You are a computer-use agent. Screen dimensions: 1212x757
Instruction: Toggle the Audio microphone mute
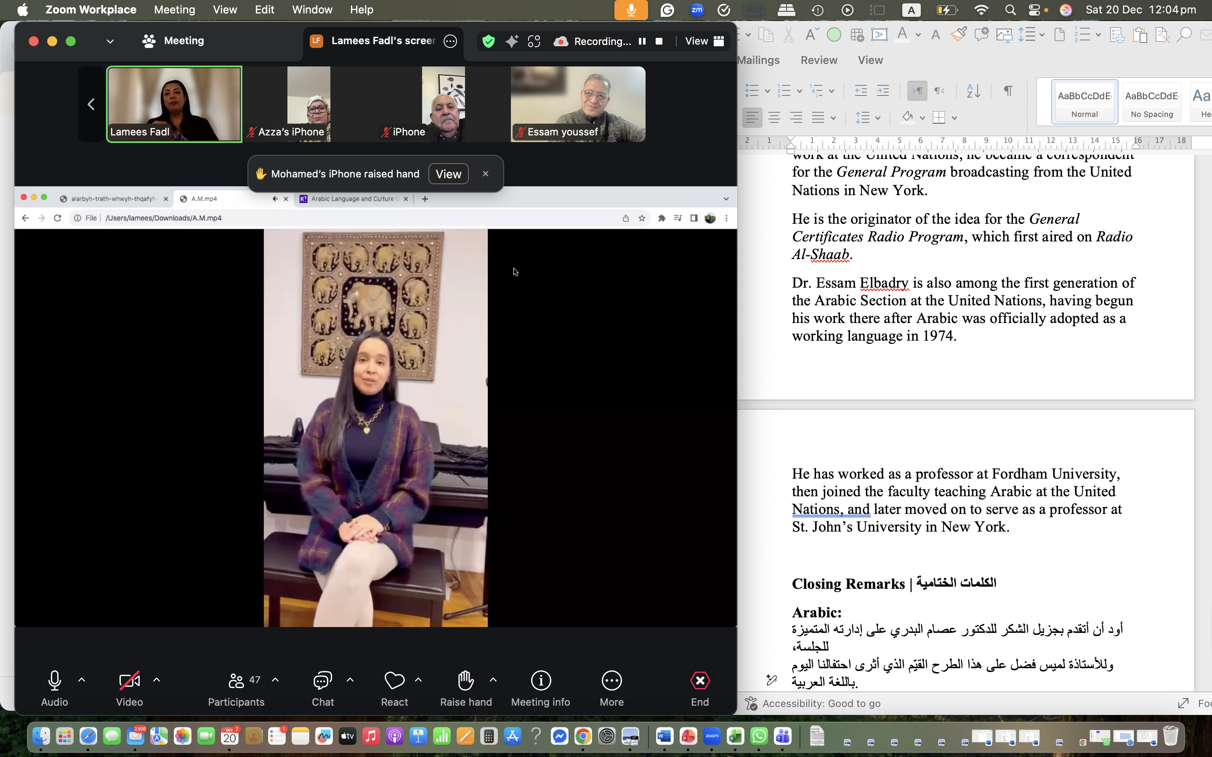[54, 680]
